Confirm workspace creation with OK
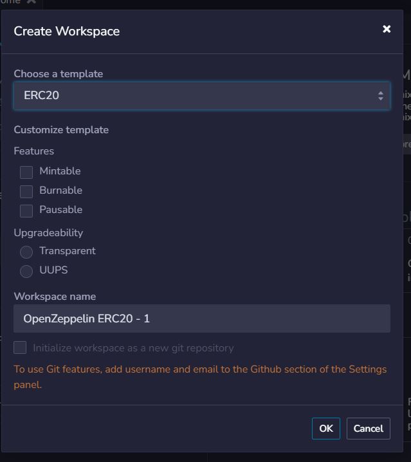 [x=326, y=429]
